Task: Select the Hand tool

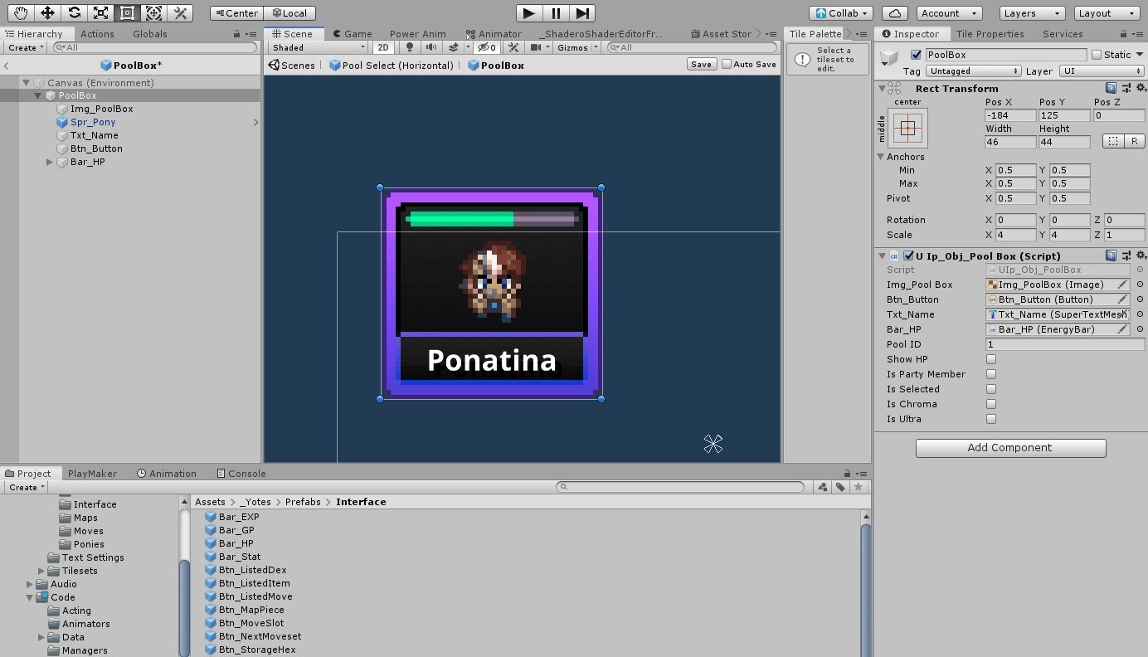Action: tap(22, 12)
